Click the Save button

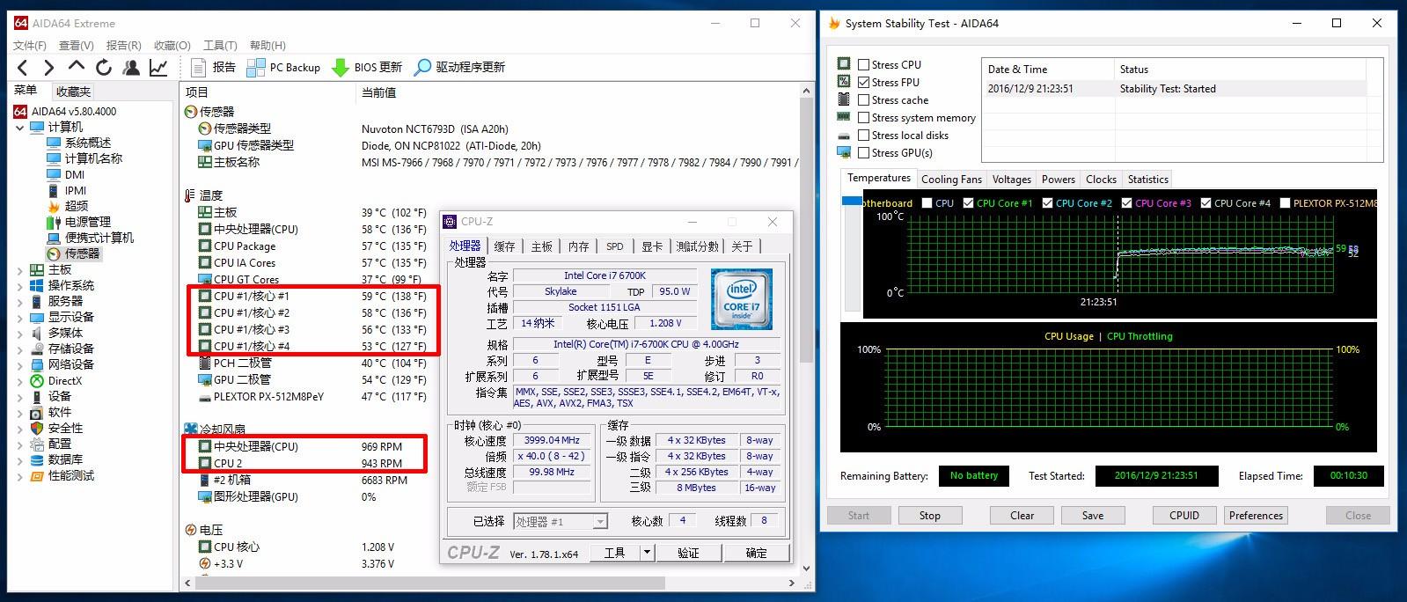tap(1092, 516)
